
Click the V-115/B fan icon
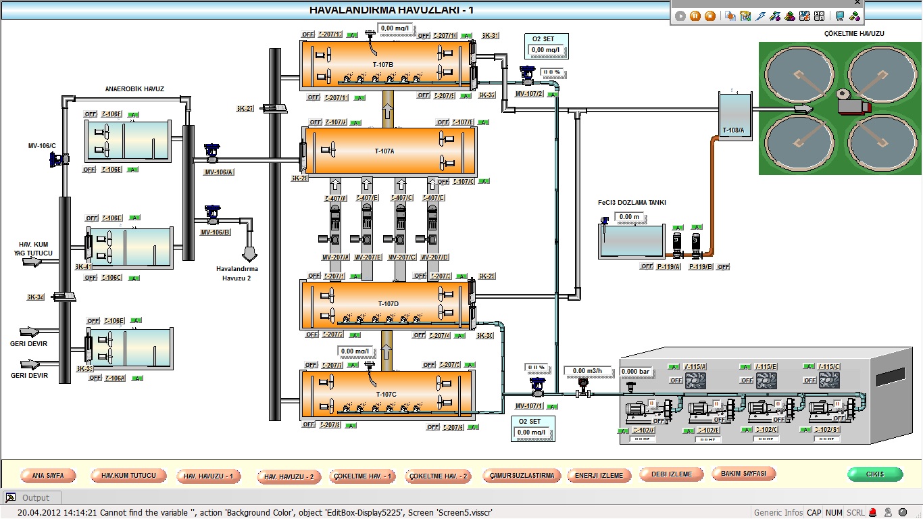coord(766,380)
